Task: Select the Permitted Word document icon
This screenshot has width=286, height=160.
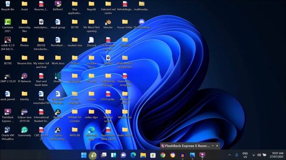Action: click(58, 42)
